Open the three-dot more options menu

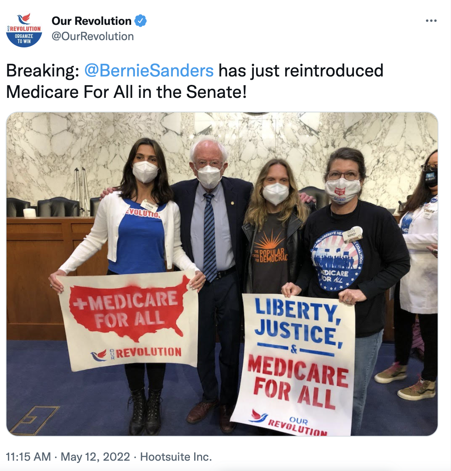(431, 21)
